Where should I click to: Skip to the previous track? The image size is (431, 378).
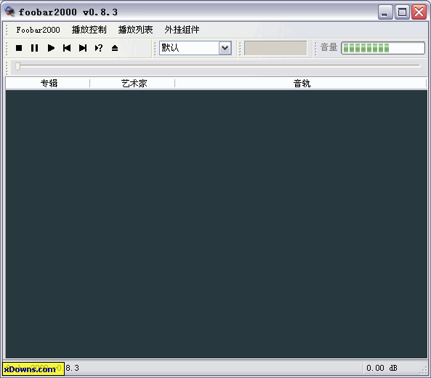[x=67, y=48]
